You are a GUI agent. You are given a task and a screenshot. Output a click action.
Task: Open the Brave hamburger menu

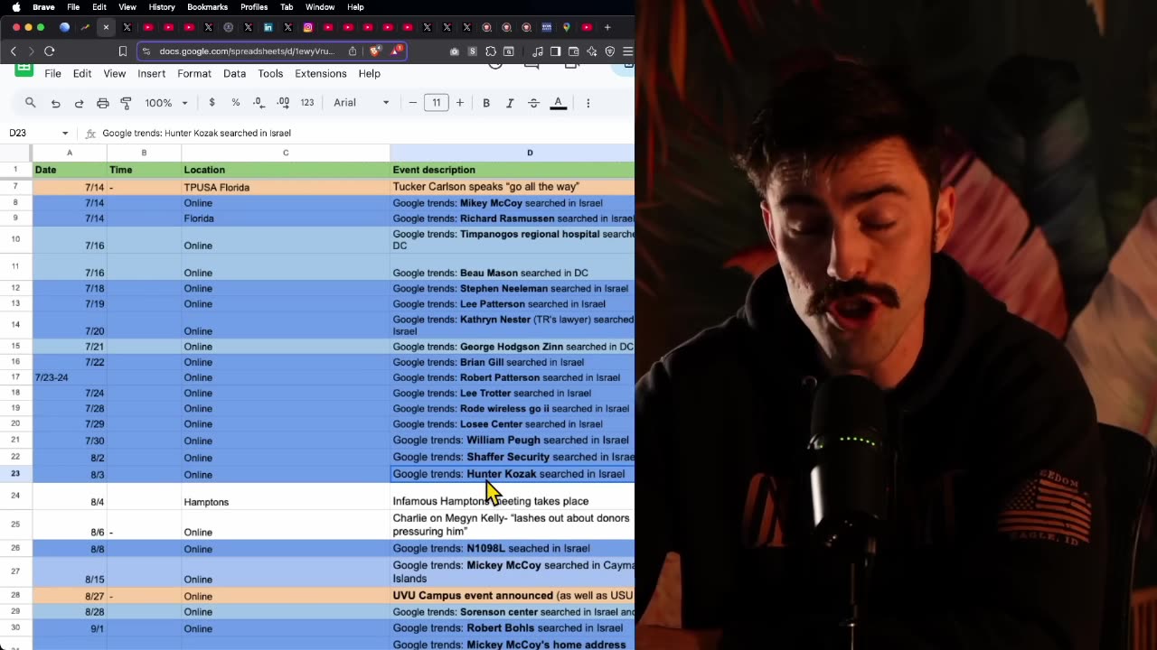(x=627, y=51)
